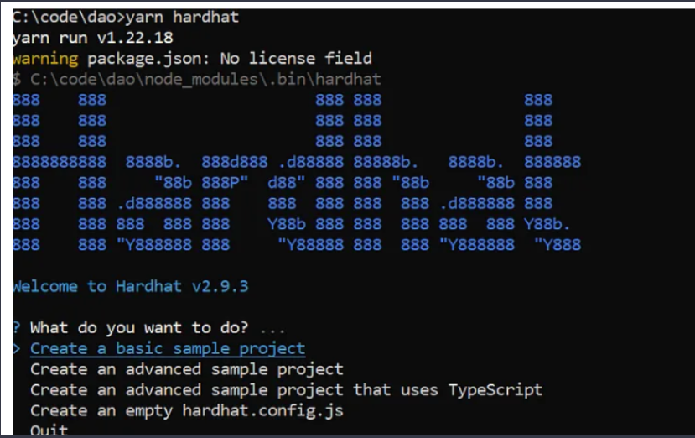Click the selection arrow beside the basic sample project

[x=17, y=349]
